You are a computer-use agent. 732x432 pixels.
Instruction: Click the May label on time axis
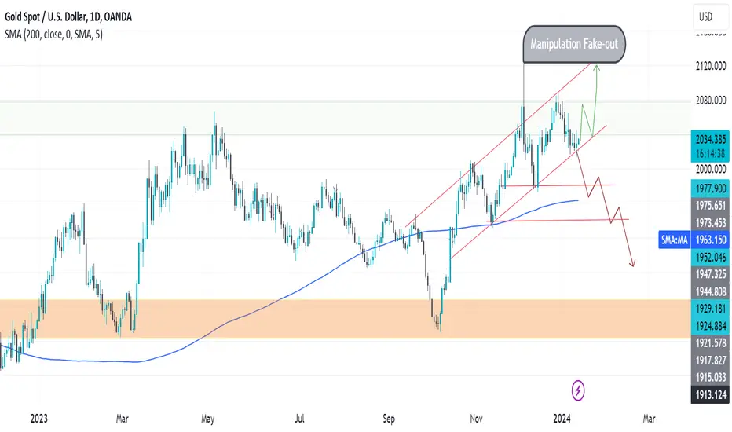[208, 419]
